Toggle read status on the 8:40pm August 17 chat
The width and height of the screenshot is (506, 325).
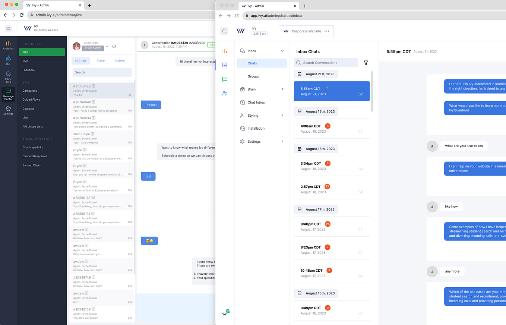(361, 229)
